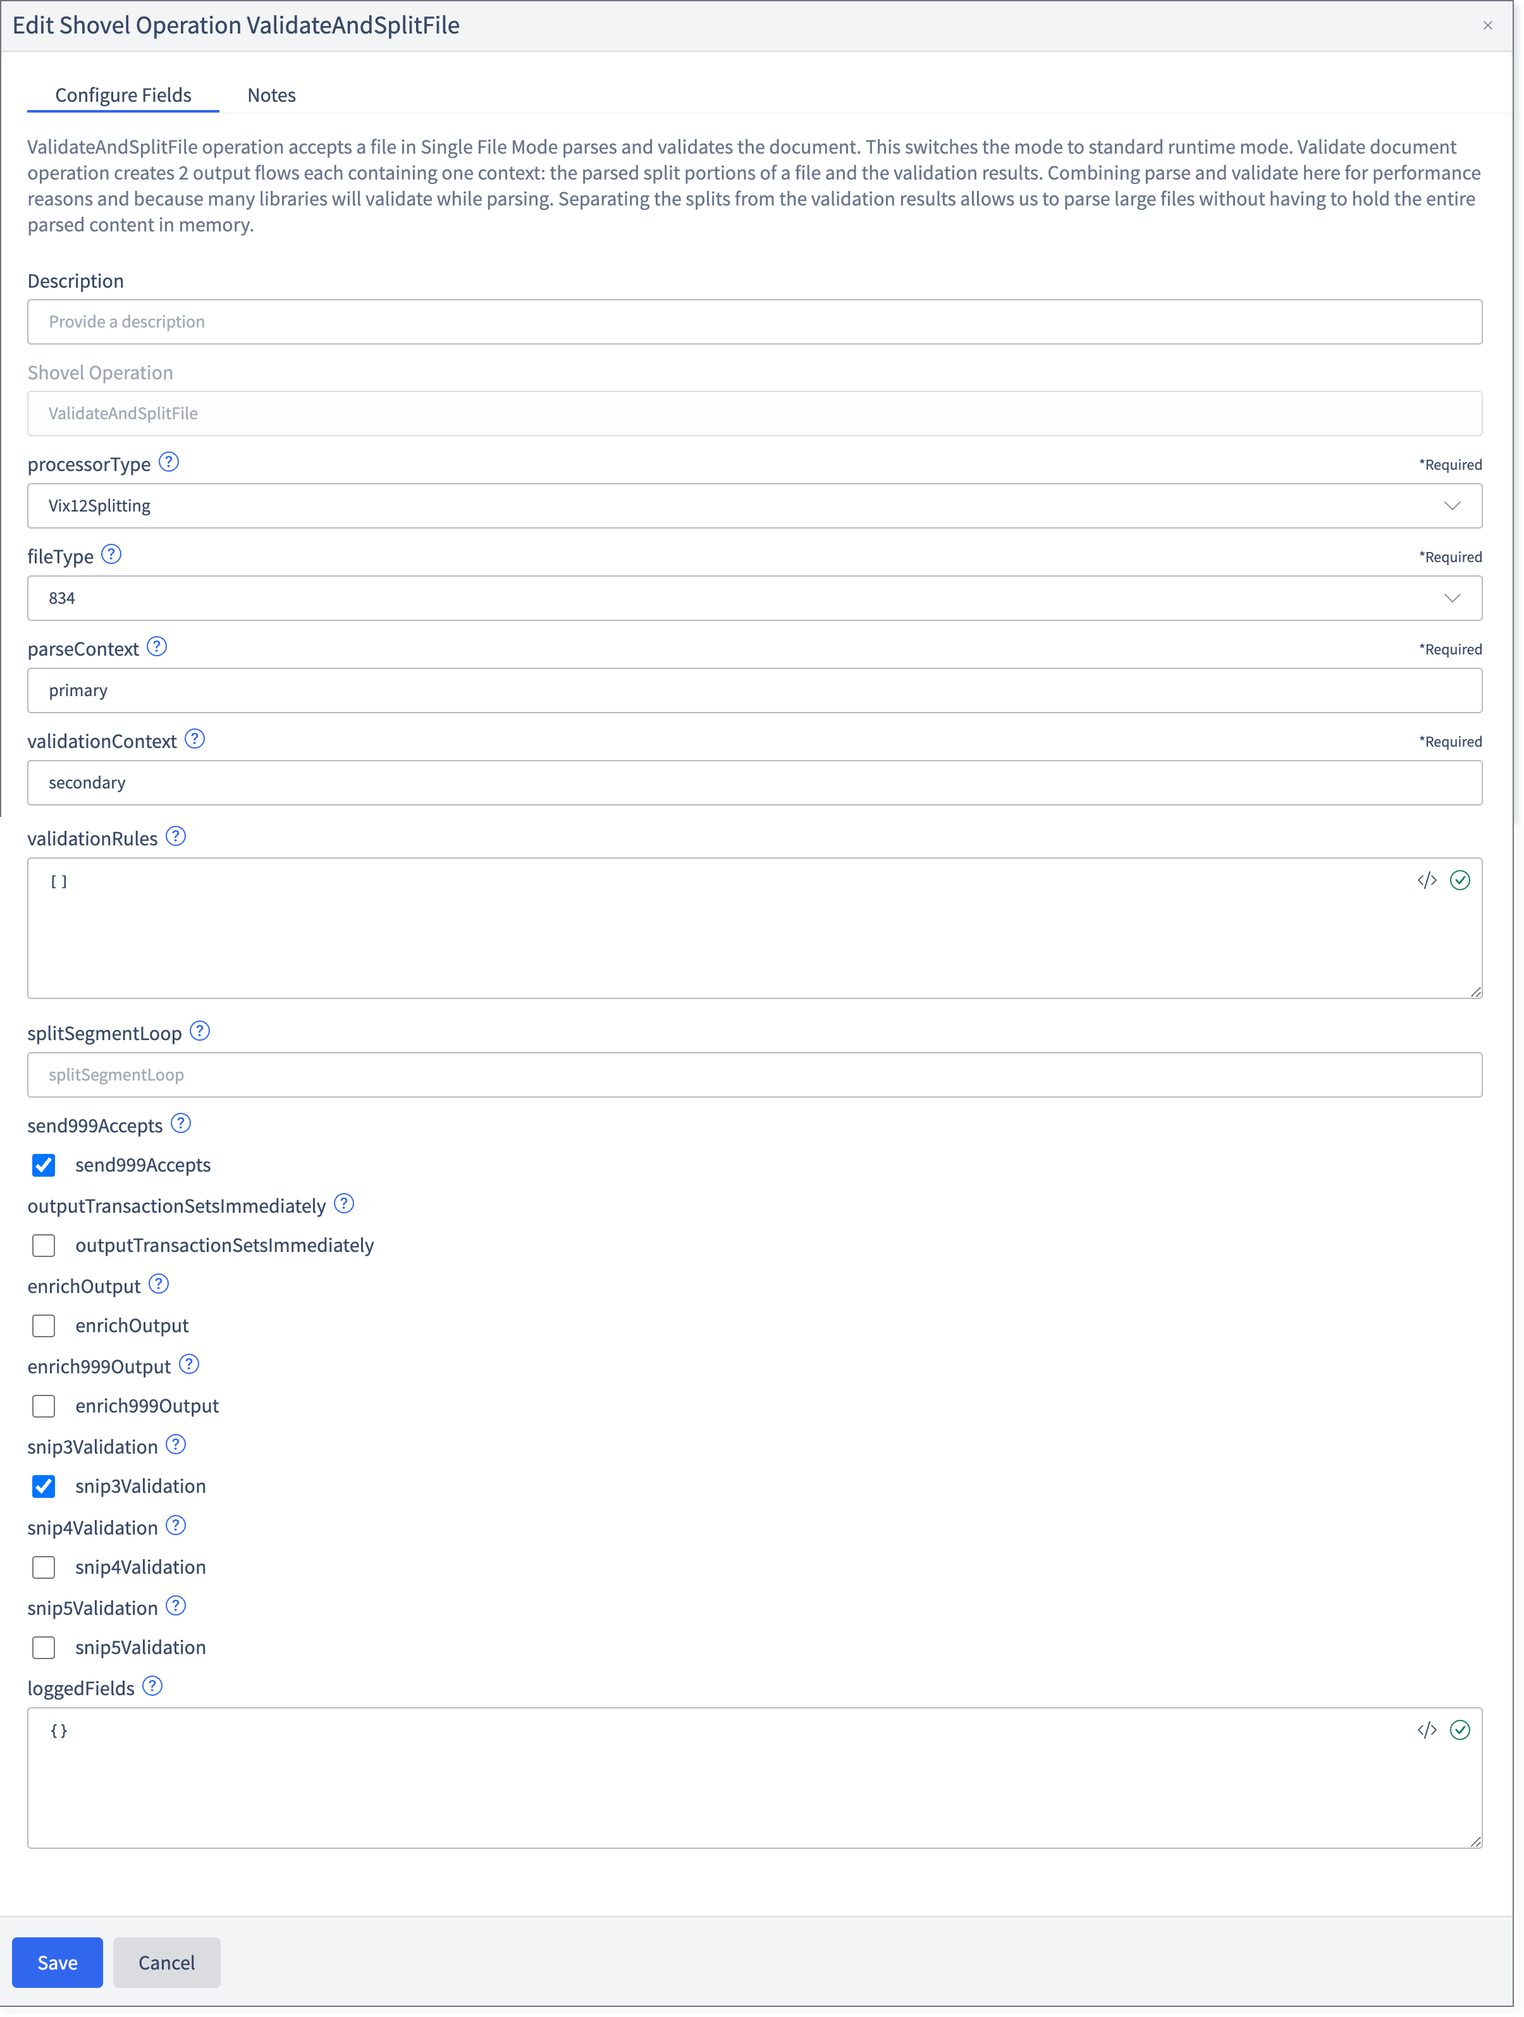The width and height of the screenshot is (1524, 2017).
Task: Click the parseContext question mark icon
Action: [x=157, y=646]
